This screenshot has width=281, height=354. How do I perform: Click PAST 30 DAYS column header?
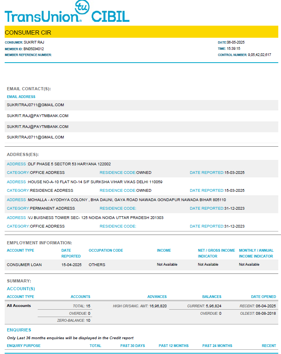[133, 346]
